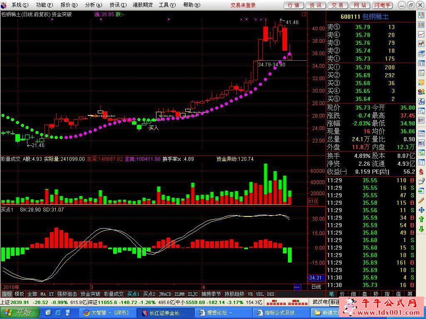
Task: Select the 全部 tab at bottom
Action: 32,294
